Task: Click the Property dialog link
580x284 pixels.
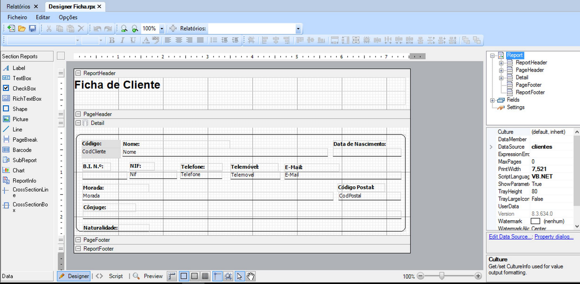Action: coord(554,237)
